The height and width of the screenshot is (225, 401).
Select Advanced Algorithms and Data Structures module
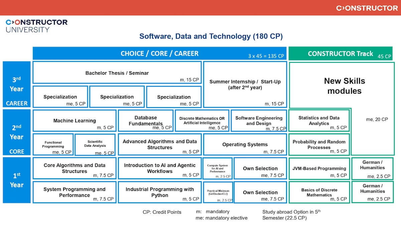pos(160,145)
